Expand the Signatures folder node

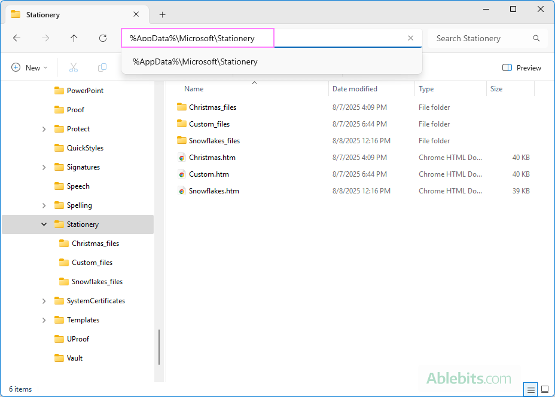click(x=44, y=167)
